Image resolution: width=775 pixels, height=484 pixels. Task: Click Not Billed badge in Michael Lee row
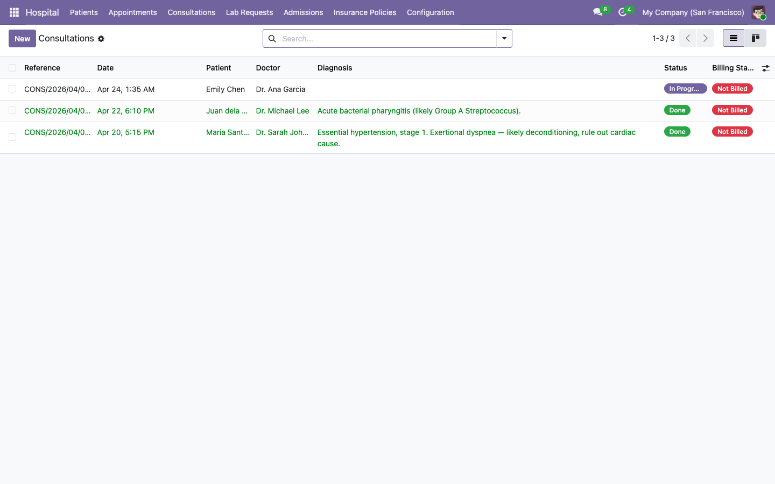point(732,110)
